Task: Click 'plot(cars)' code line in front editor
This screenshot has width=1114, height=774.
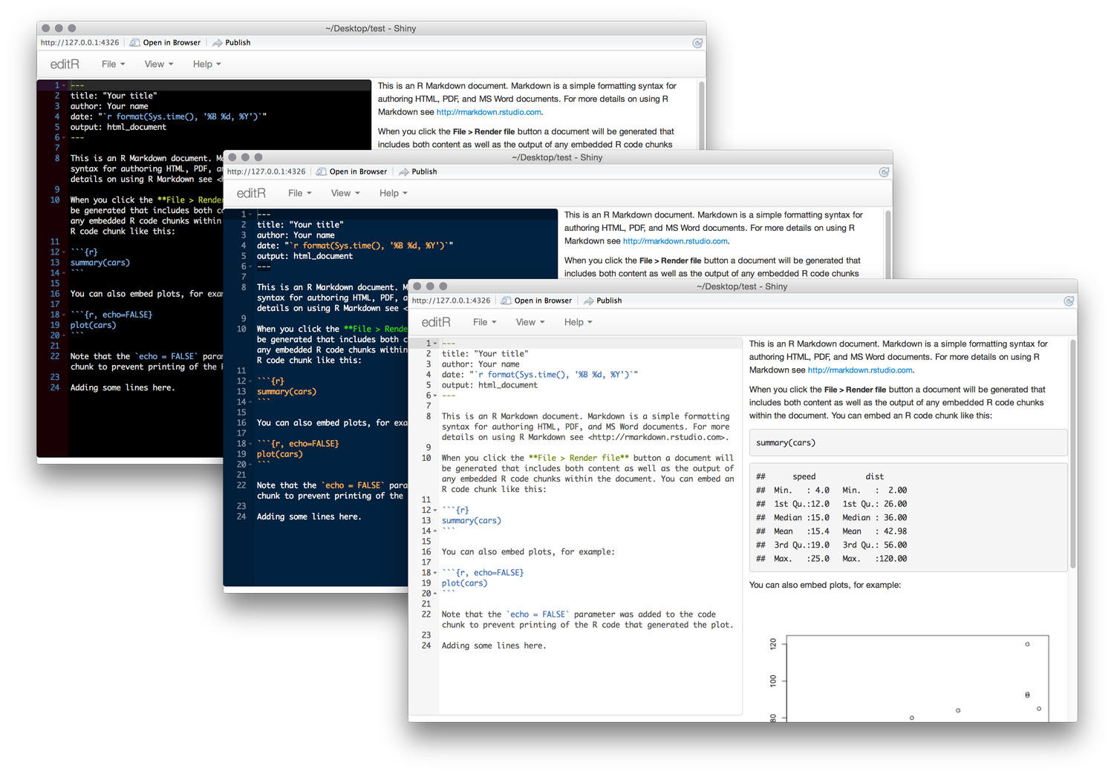Action: 465,583
